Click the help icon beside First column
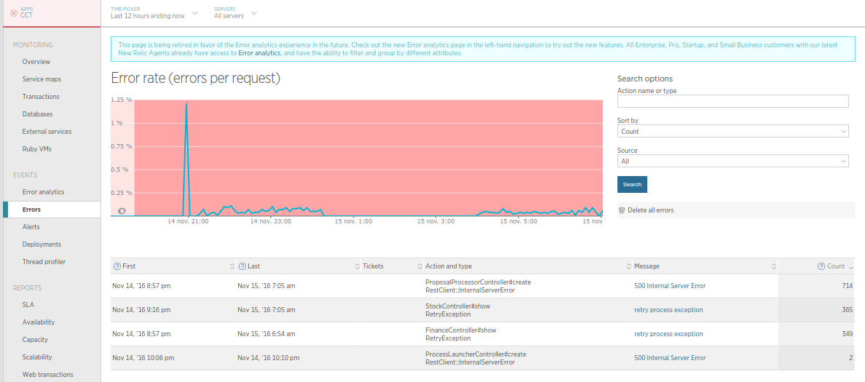The height and width of the screenshot is (382, 865). pyautogui.click(x=116, y=266)
